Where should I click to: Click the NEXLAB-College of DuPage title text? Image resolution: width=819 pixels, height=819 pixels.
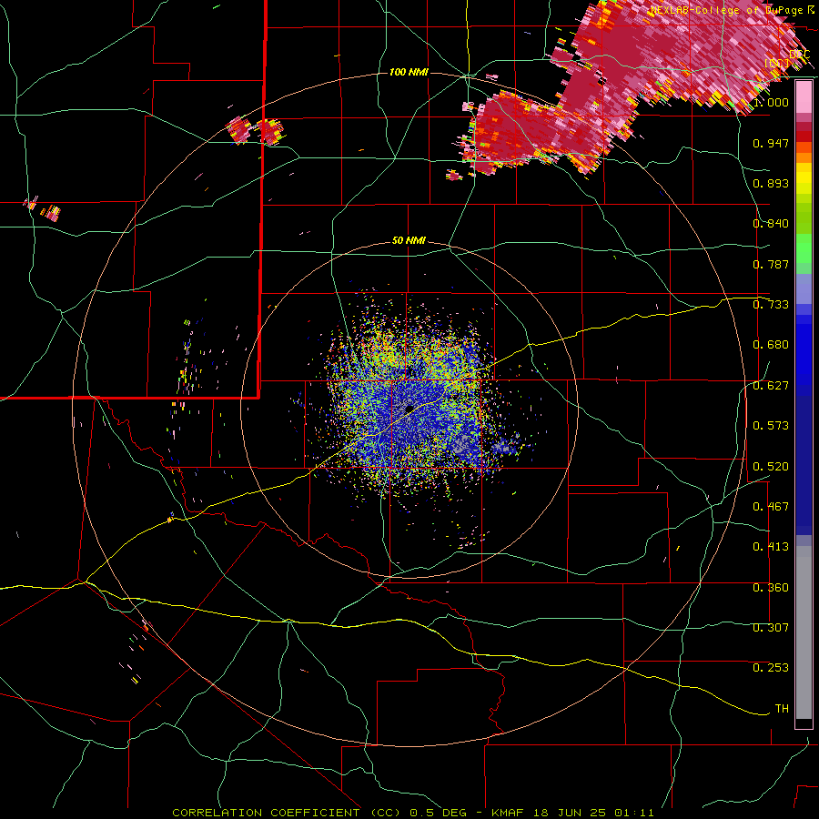tap(726, 10)
